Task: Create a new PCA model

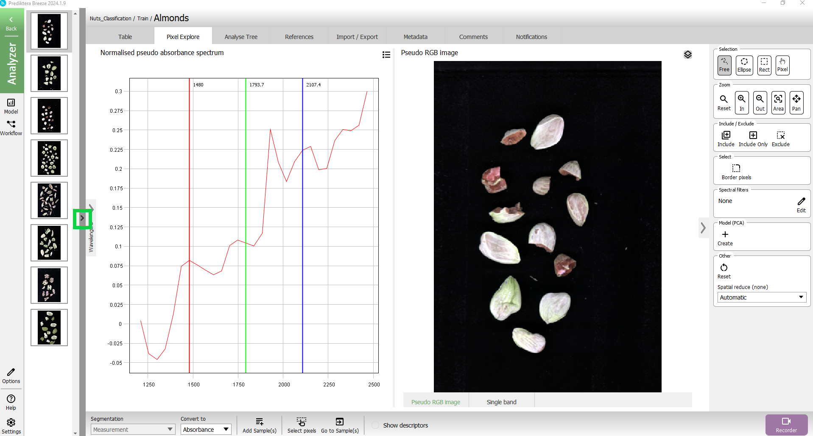Action: pyautogui.click(x=725, y=238)
